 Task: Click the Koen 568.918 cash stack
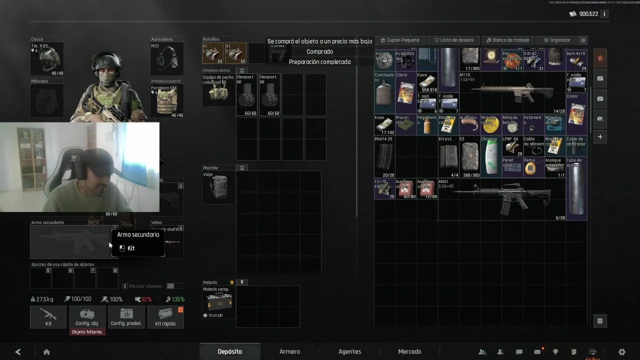coord(427,82)
